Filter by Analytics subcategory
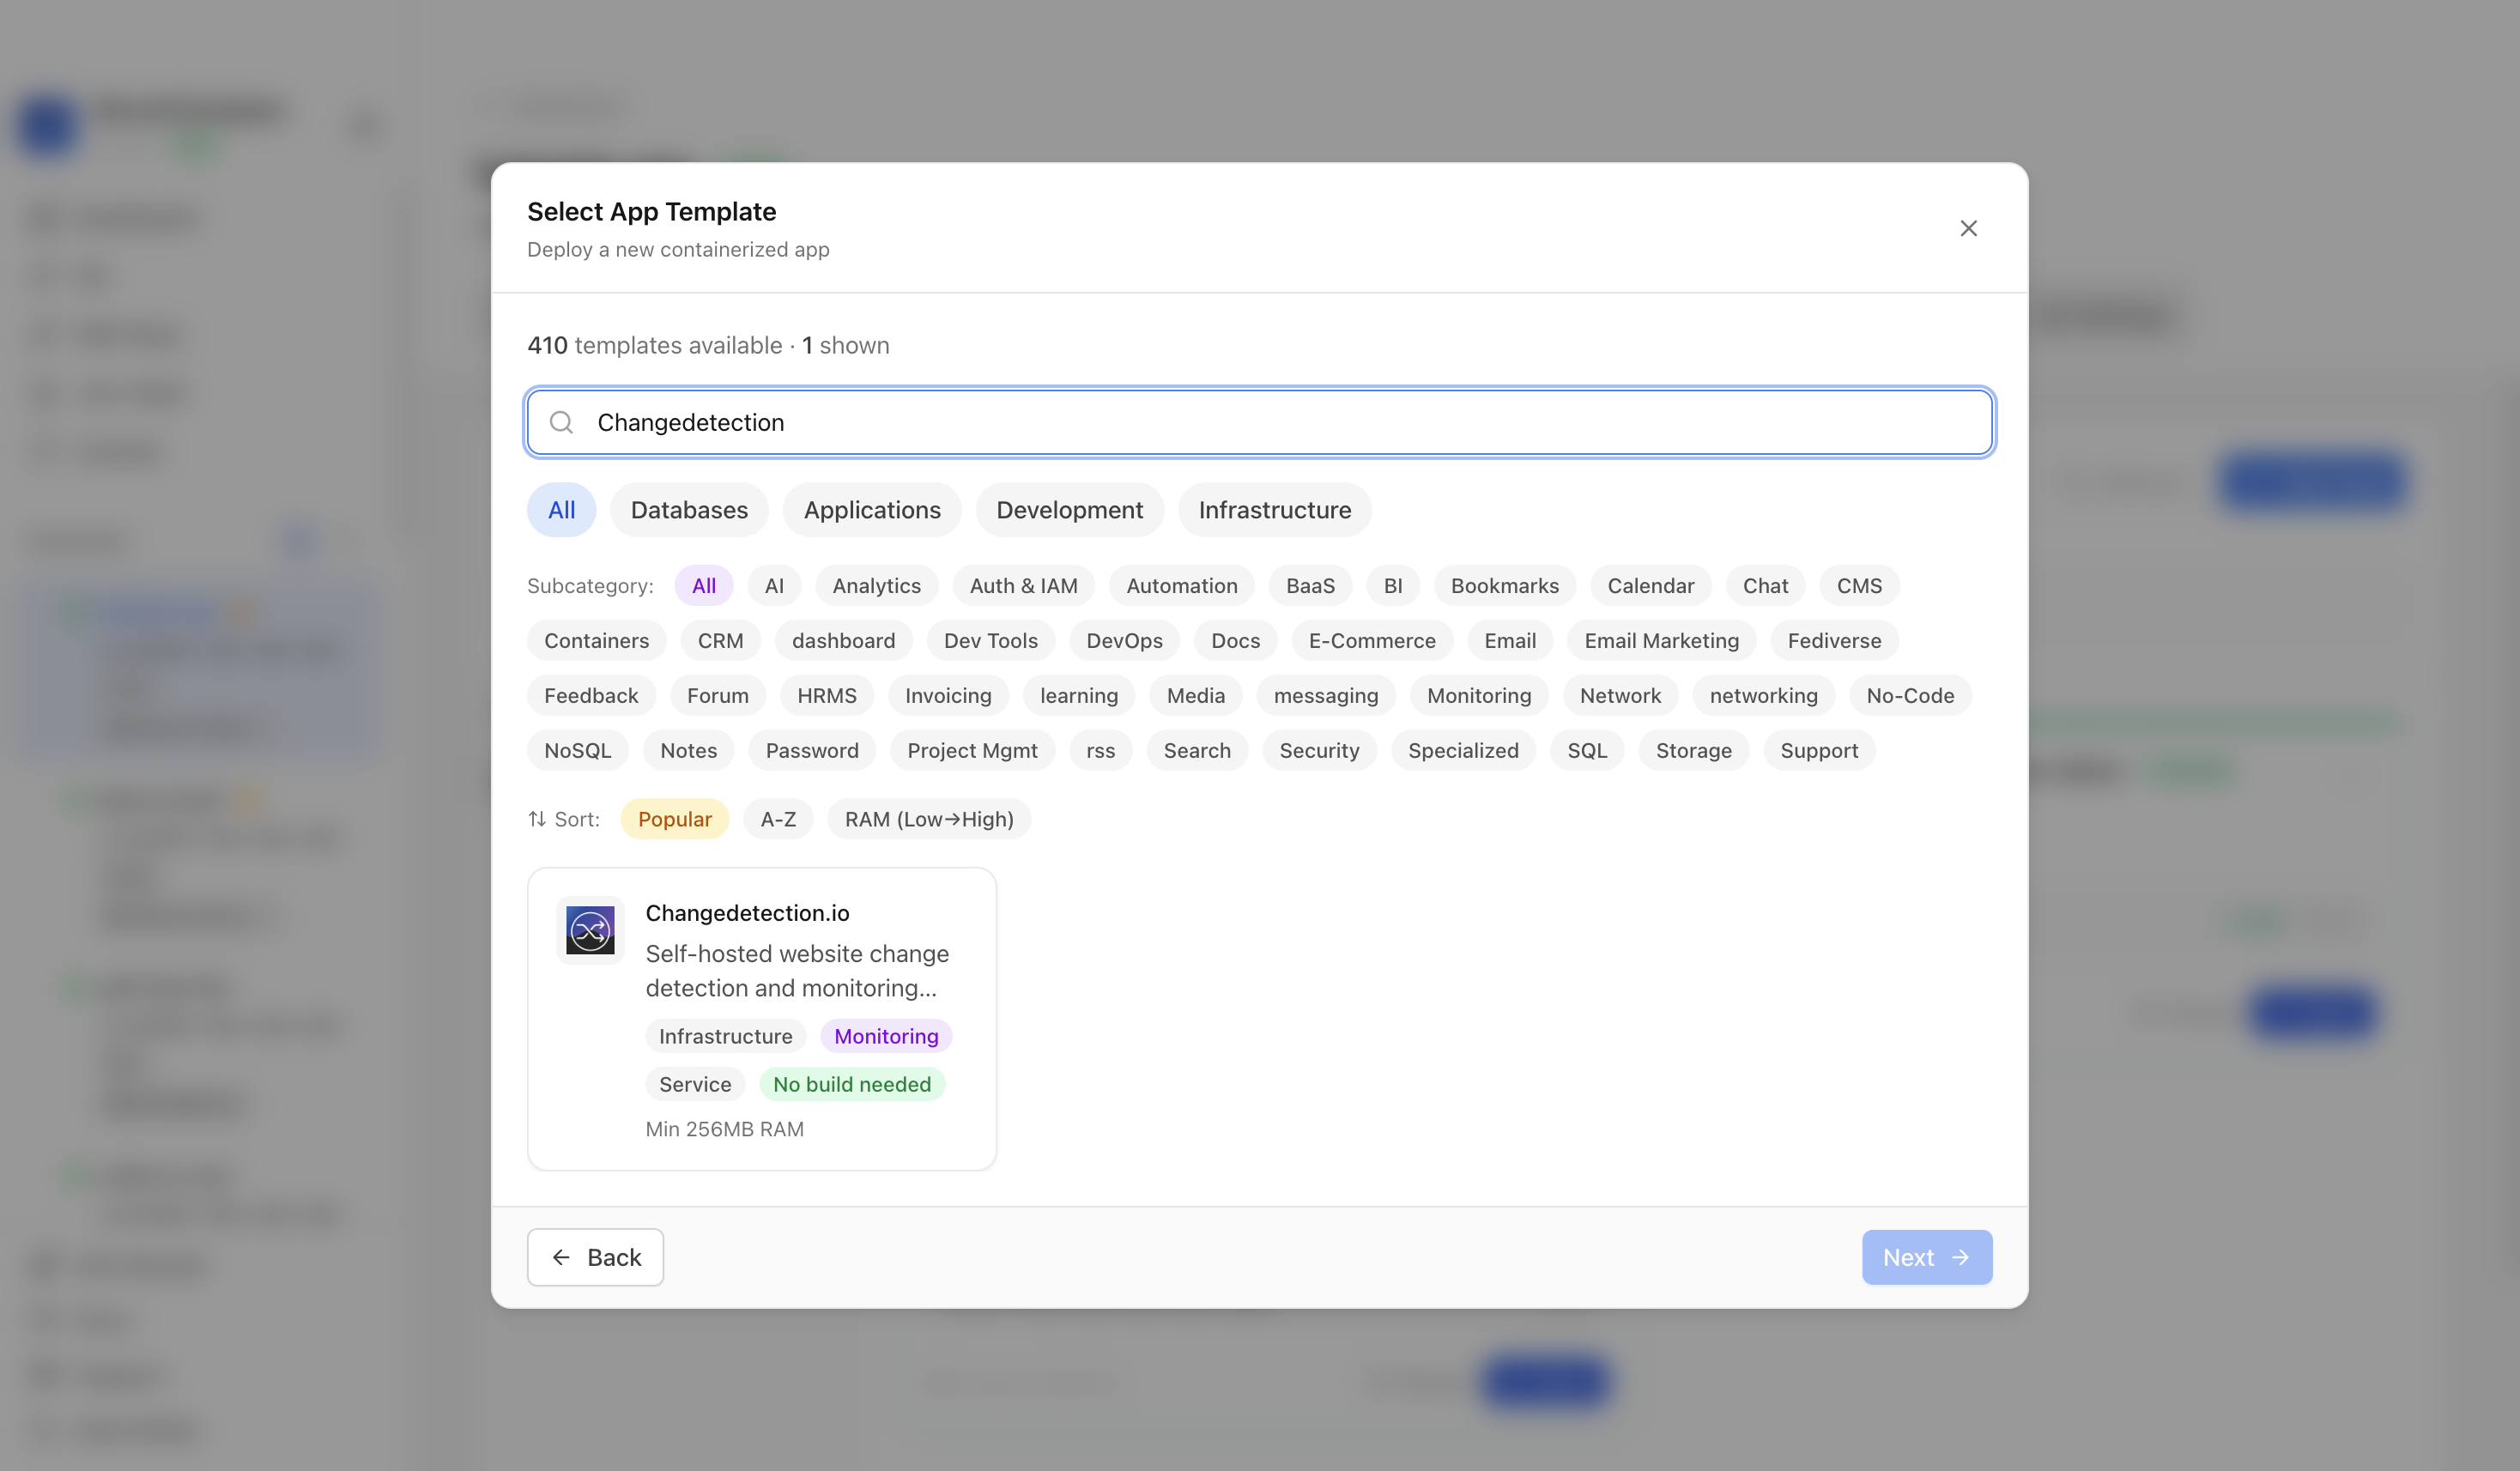This screenshot has height=1471, width=2520. coord(876,585)
